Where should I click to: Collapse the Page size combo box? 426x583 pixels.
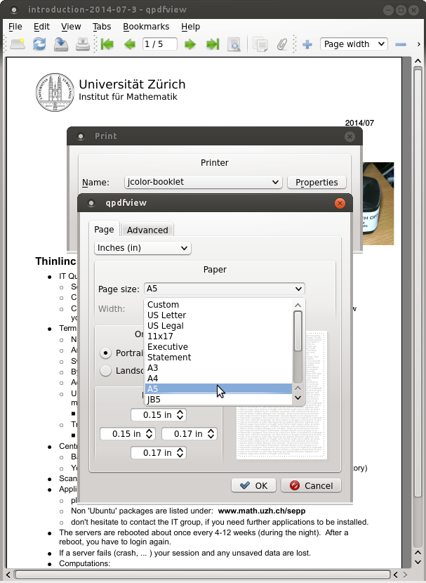coord(225,289)
